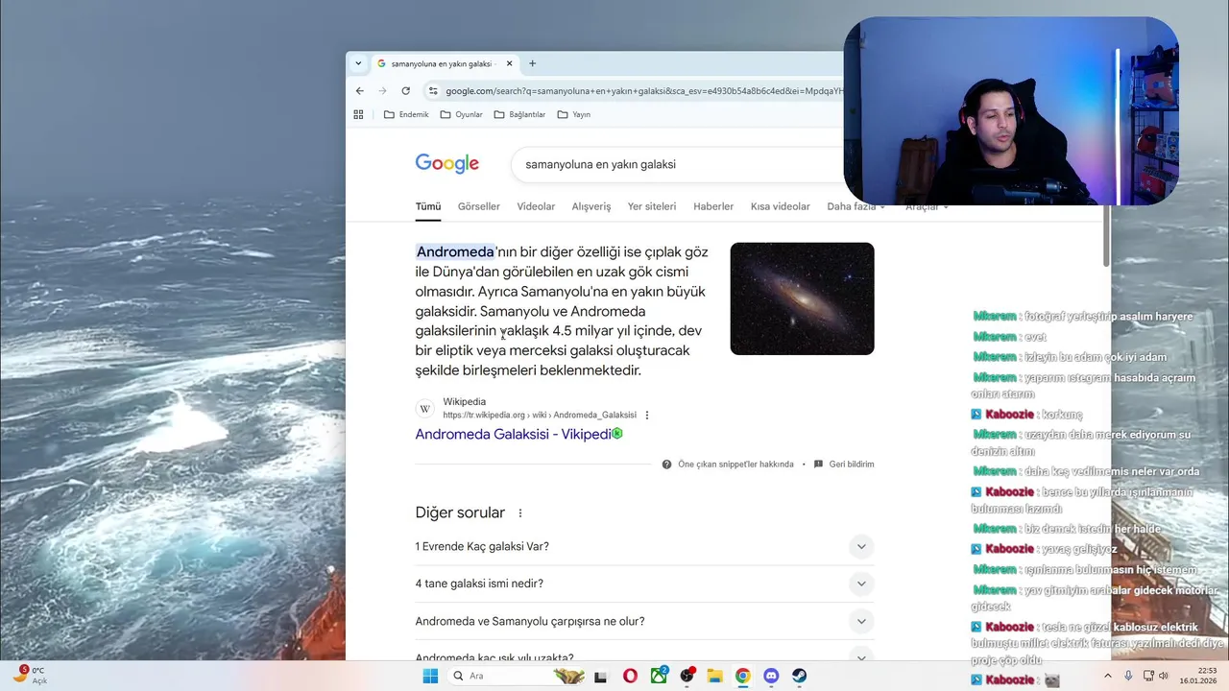The height and width of the screenshot is (691, 1229).
Task: Switch to the Yer siteleri tab
Action: coord(652,206)
